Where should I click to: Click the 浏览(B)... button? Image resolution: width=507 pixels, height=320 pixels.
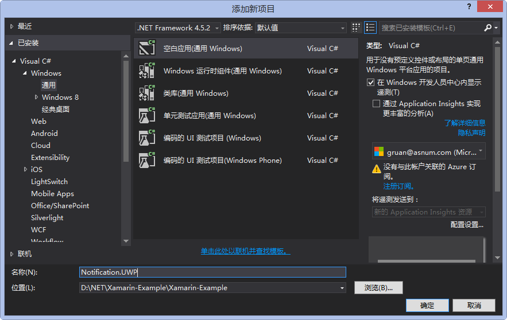(378, 287)
